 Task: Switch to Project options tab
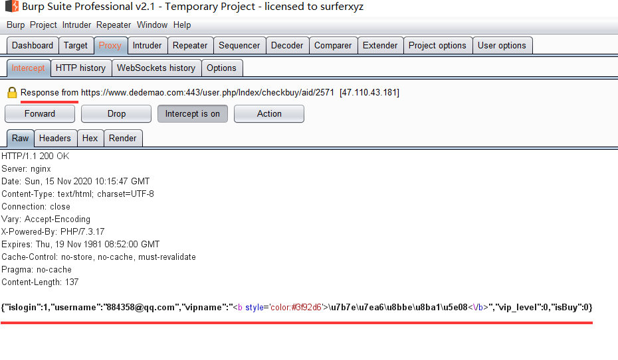click(437, 46)
